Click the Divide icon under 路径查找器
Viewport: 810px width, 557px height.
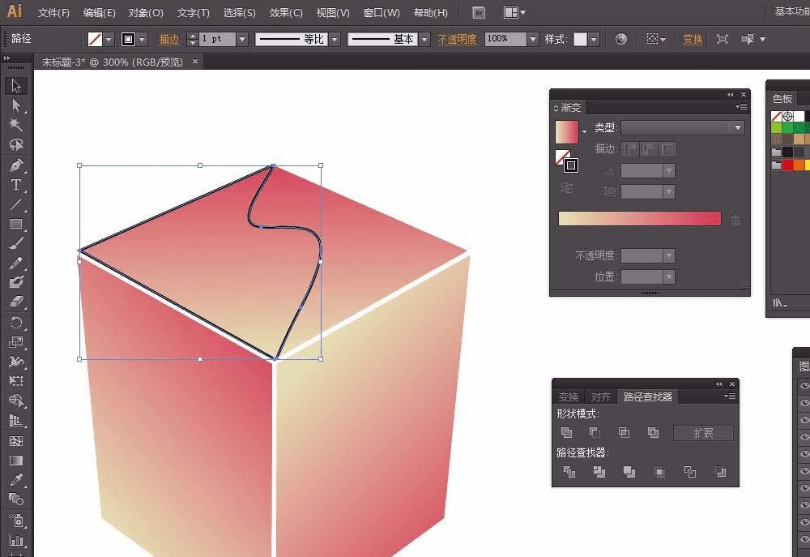tap(569, 471)
